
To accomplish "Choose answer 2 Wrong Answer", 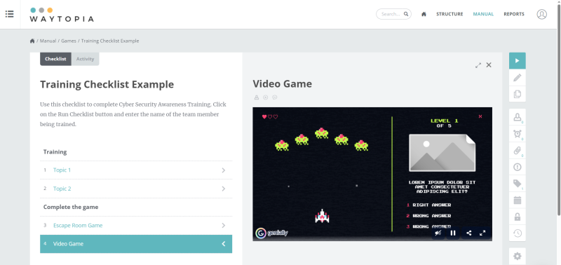I will [428, 216].
